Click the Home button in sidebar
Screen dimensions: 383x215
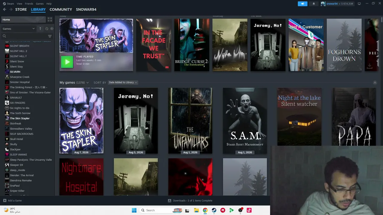pyautogui.click(x=23, y=20)
